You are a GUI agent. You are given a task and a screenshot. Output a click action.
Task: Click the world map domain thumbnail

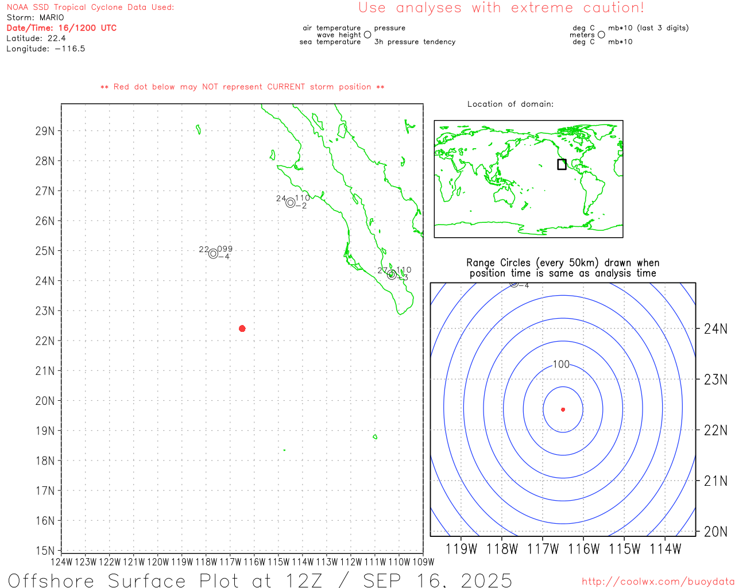point(528,179)
